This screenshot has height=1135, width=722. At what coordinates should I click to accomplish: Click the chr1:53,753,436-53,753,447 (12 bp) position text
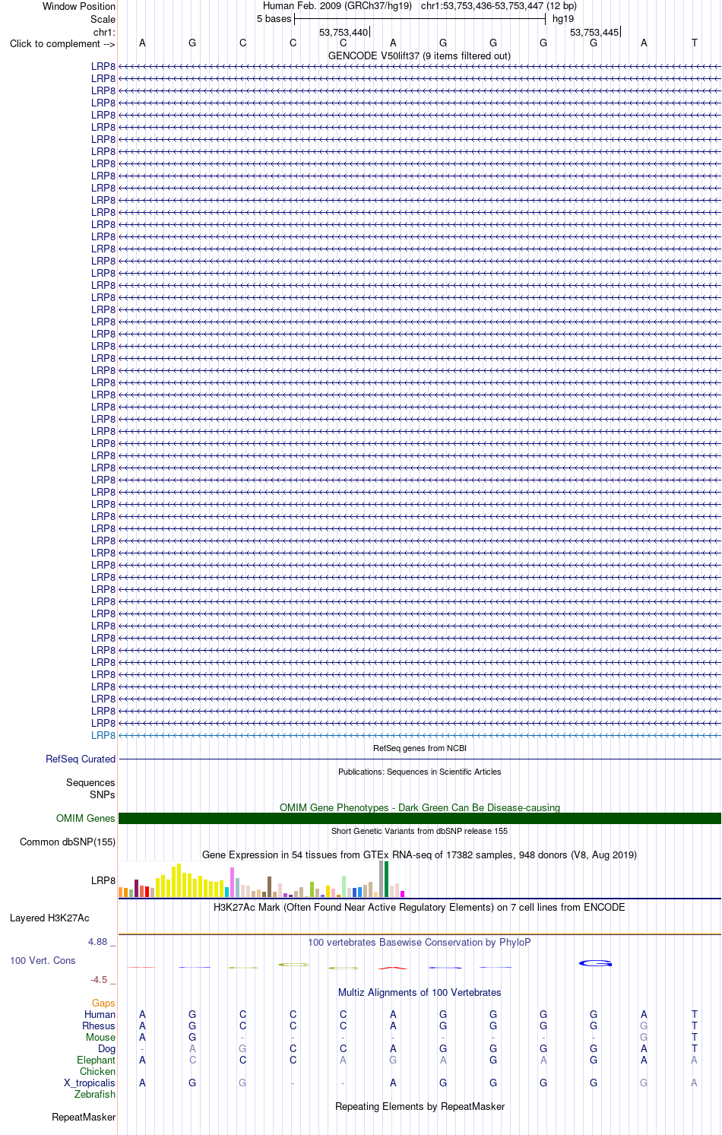(x=499, y=6)
